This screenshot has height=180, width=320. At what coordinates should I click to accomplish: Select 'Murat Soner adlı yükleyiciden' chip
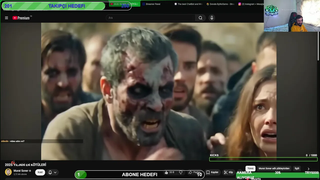[274, 168]
